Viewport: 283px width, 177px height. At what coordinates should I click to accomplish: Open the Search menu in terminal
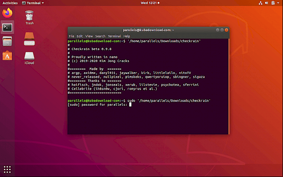(100, 36)
